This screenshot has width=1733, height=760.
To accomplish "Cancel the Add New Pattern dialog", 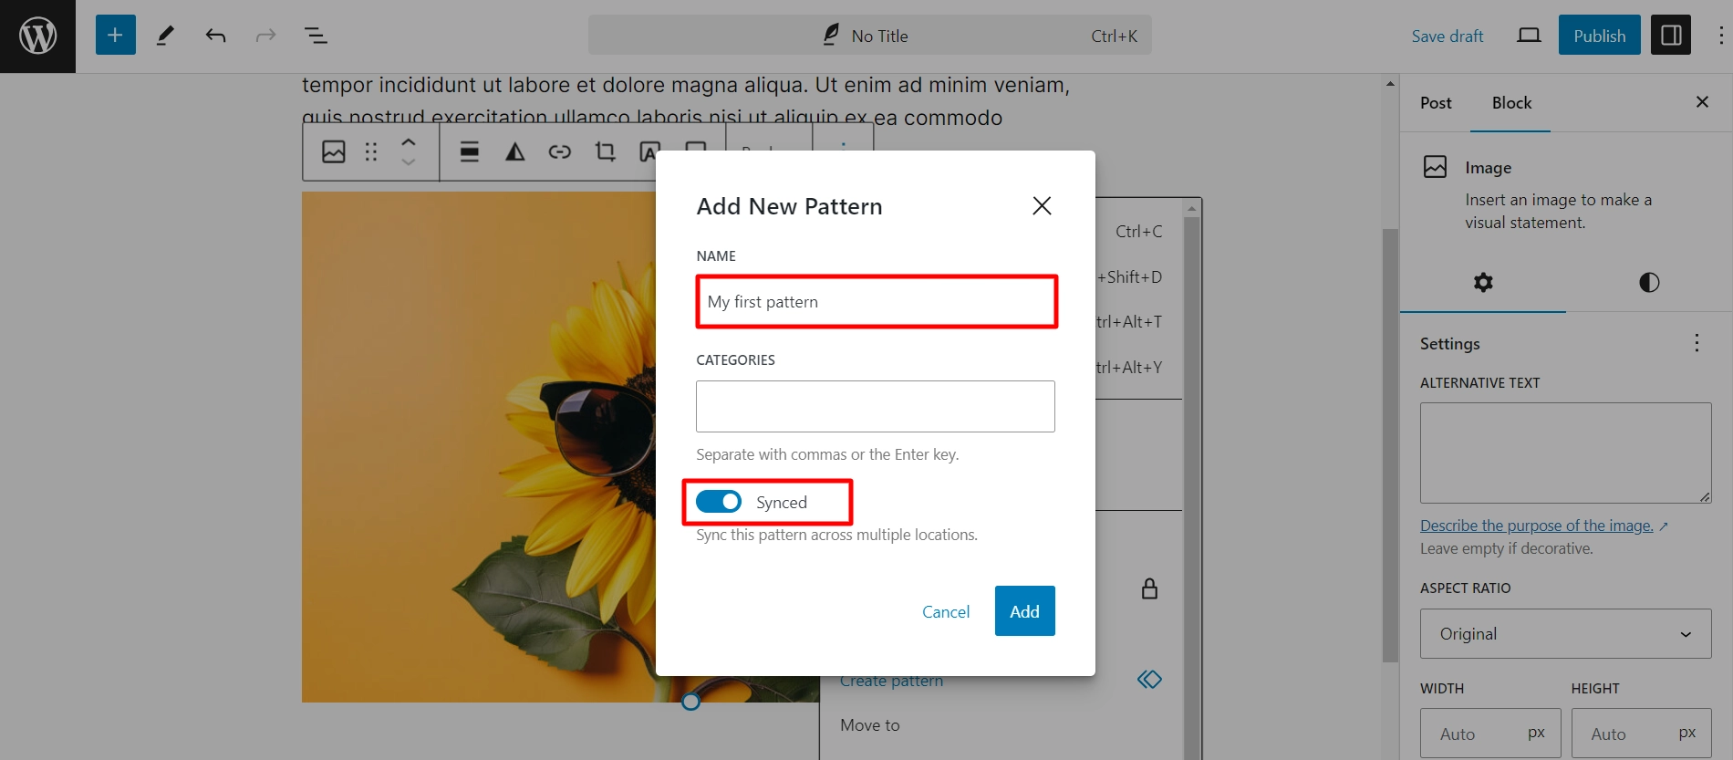I will click(946, 611).
